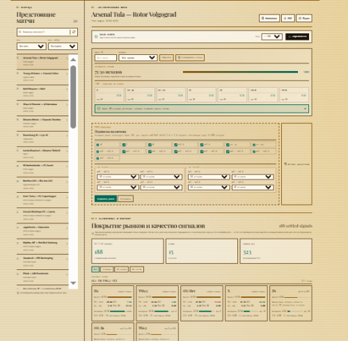Click the Markdown export button icon
348x341 pixels.
point(263,18)
